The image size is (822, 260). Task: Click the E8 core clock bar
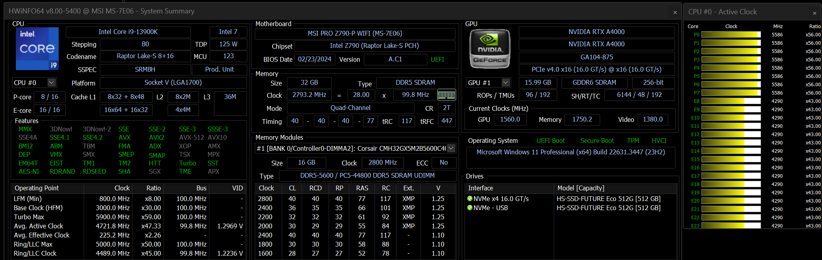point(731,101)
